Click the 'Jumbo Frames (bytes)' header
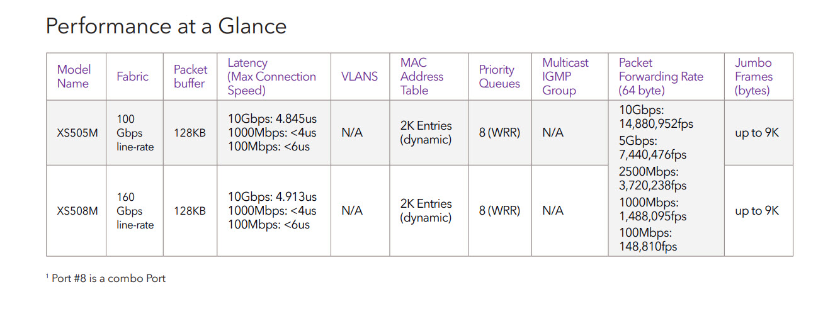The width and height of the screenshot is (840, 316). 753,76
